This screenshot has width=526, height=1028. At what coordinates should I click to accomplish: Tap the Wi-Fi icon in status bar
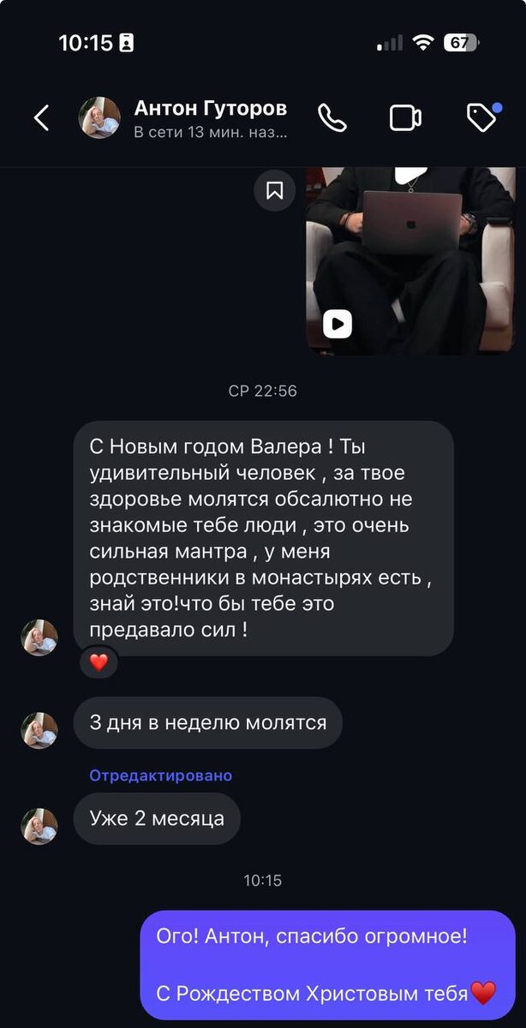click(x=422, y=43)
